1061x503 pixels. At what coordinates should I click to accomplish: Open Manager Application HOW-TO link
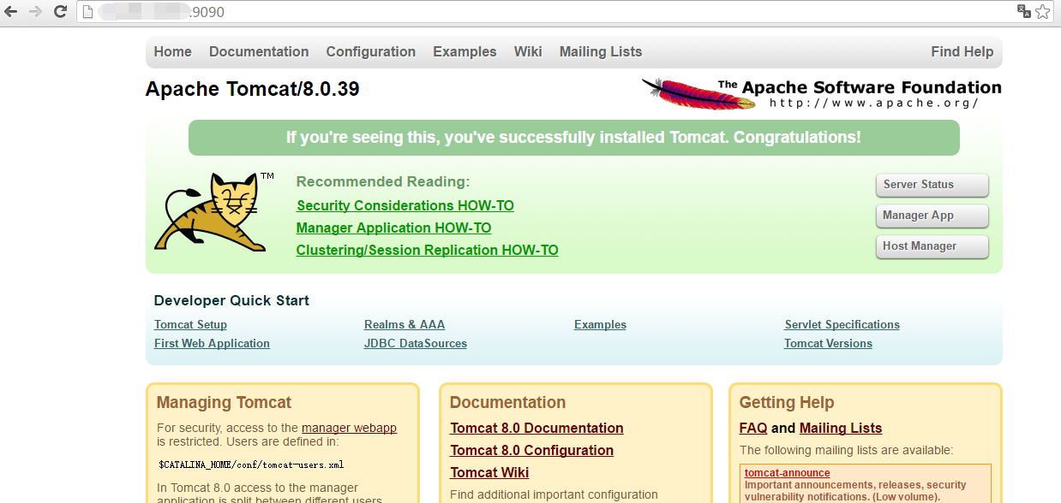coord(393,228)
